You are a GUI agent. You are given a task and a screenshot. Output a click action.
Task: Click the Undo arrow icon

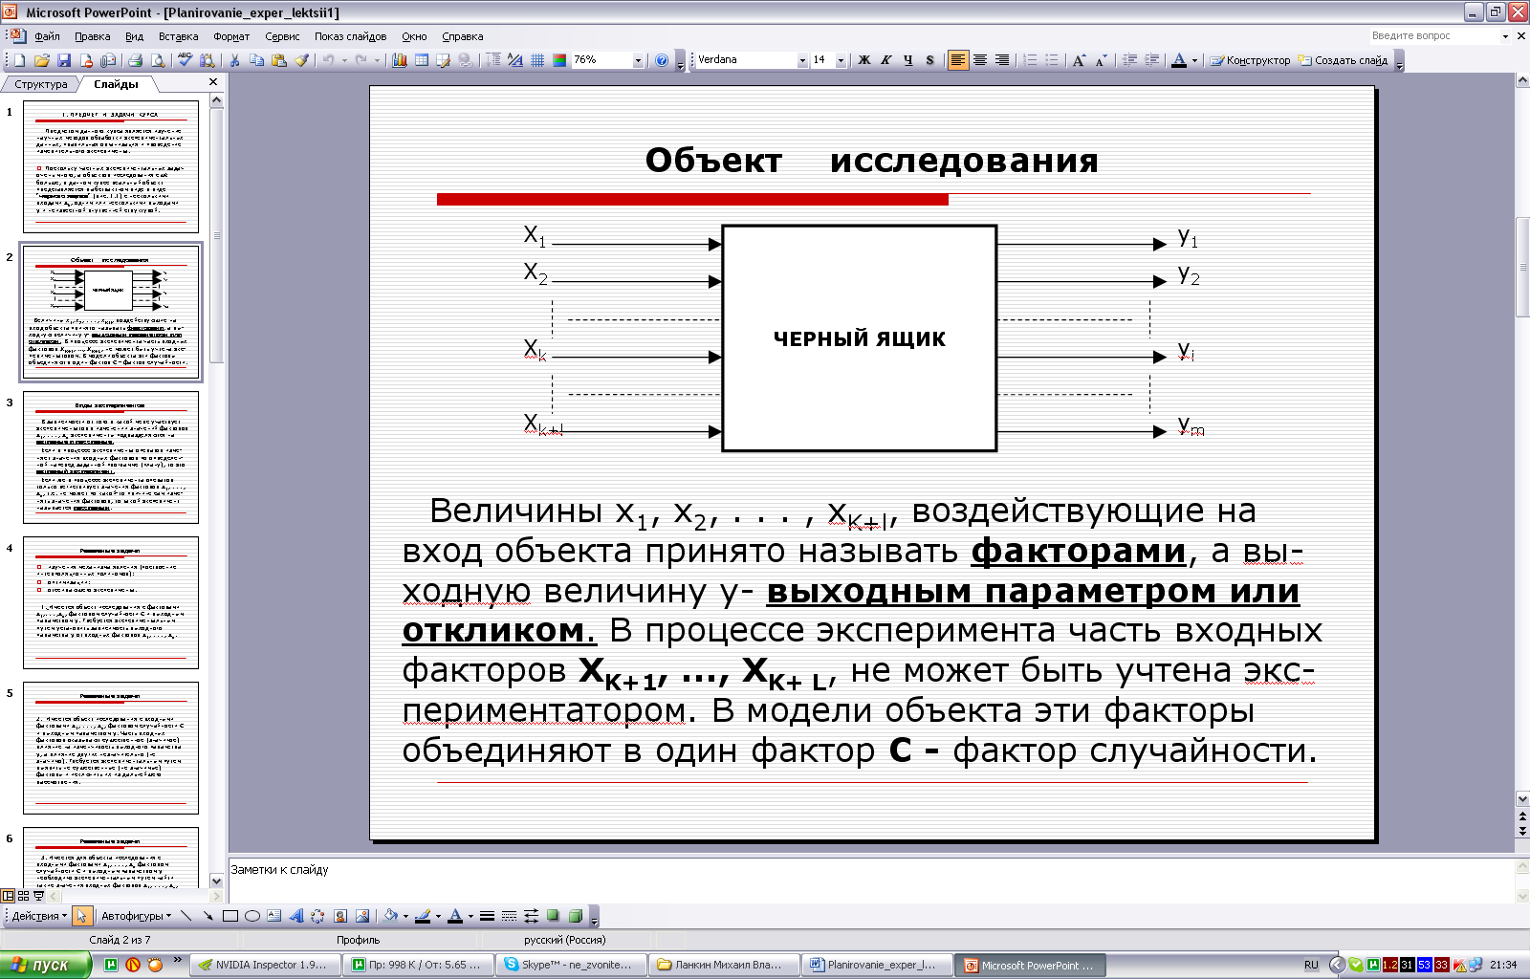point(329,60)
